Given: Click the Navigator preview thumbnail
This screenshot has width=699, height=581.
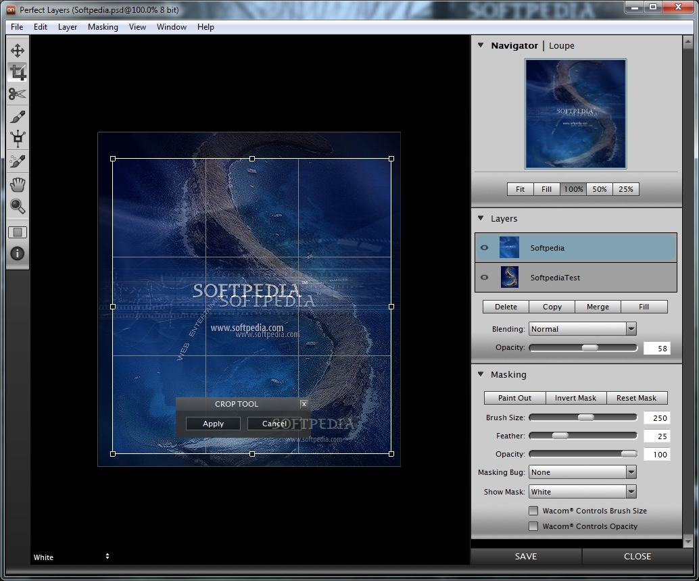Looking at the screenshot, I should pos(575,113).
